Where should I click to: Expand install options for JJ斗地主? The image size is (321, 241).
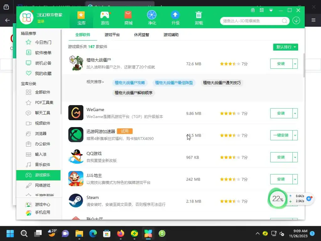[x=295, y=179]
